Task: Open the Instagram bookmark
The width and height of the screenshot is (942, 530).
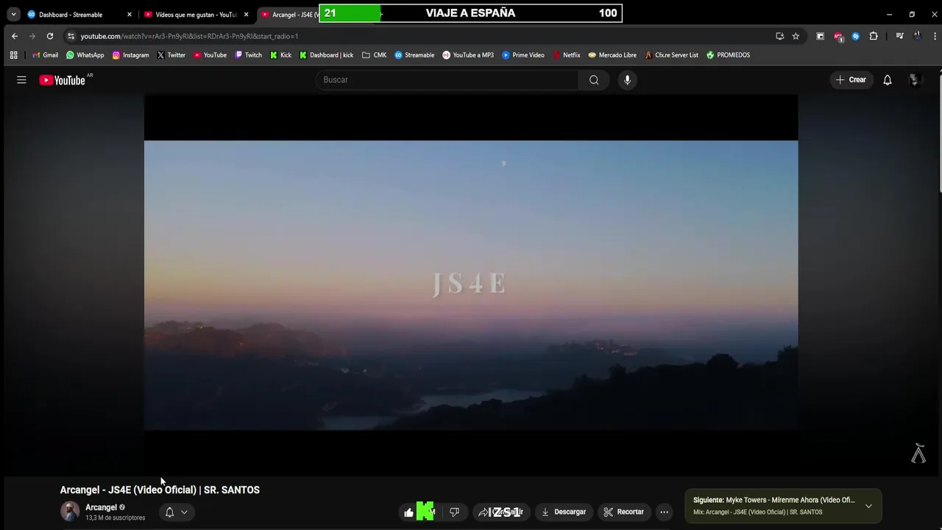Action: [130, 55]
